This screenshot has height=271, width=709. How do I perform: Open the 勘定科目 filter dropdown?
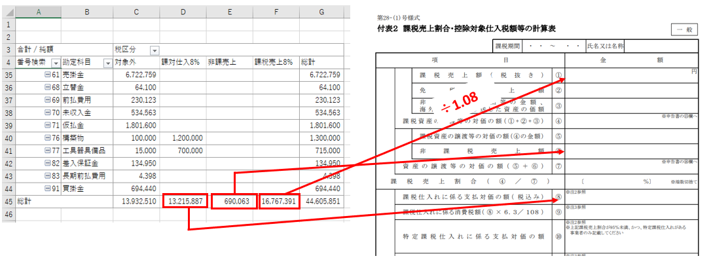point(104,63)
